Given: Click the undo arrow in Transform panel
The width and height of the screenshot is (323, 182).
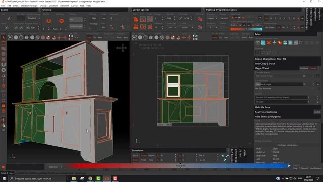Looking at the screenshot, I should click(223, 156).
